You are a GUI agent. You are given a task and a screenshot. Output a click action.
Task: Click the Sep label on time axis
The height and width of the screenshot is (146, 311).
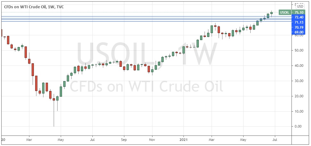coord(124,140)
